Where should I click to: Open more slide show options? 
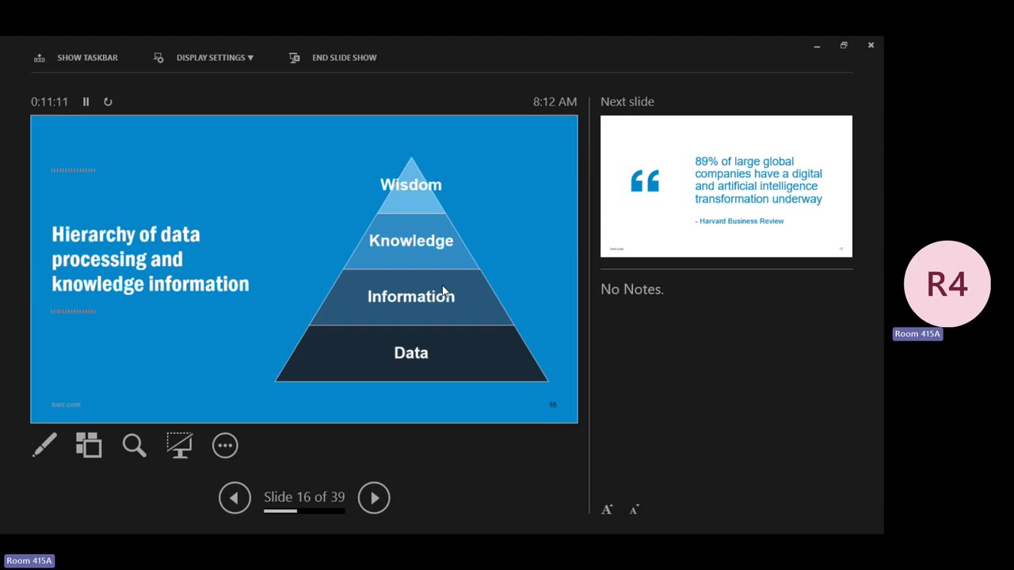pos(225,446)
